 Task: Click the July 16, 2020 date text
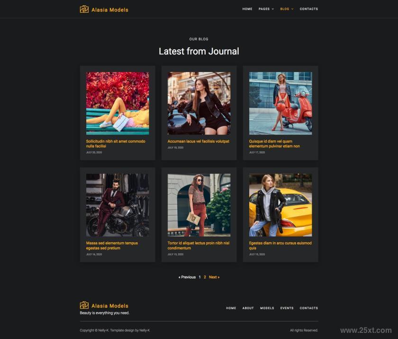click(94, 254)
